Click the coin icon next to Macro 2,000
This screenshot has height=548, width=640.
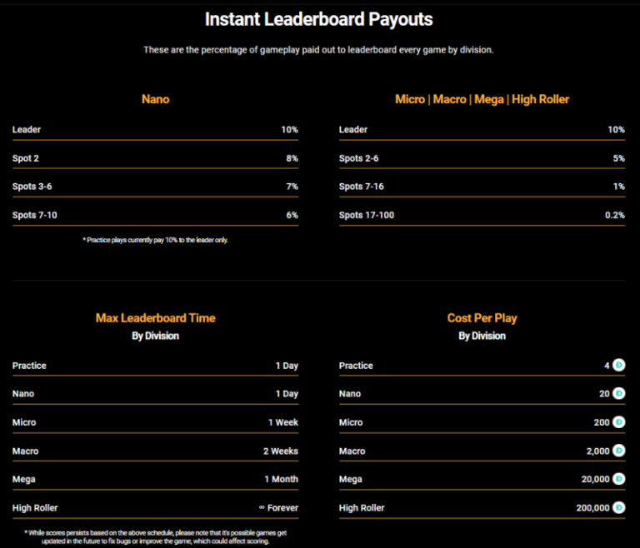click(618, 451)
